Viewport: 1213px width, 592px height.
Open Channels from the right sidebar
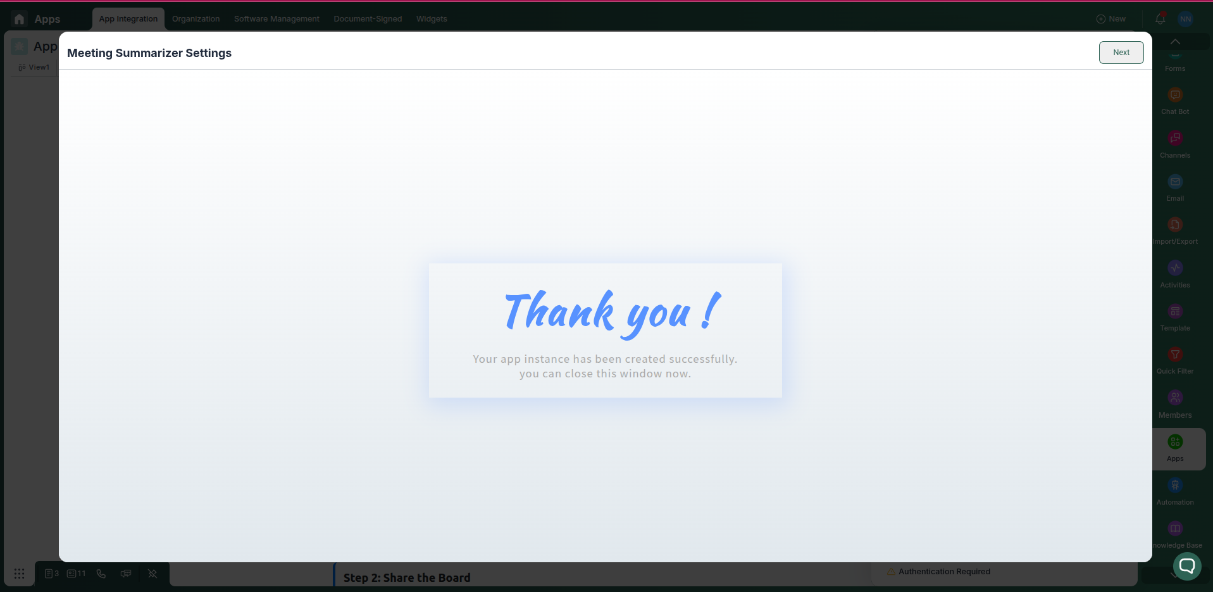tap(1174, 139)
